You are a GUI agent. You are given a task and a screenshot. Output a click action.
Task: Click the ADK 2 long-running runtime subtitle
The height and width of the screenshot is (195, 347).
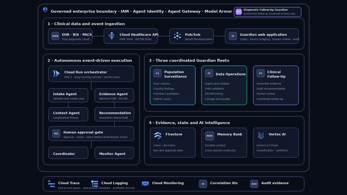coord(92,77)
